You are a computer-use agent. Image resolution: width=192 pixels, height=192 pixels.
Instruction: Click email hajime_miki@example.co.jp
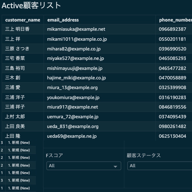[x=76, y=78]
